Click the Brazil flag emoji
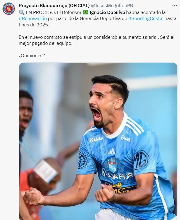Viewport: 180px width, 220px height. [x=85, y=12]
